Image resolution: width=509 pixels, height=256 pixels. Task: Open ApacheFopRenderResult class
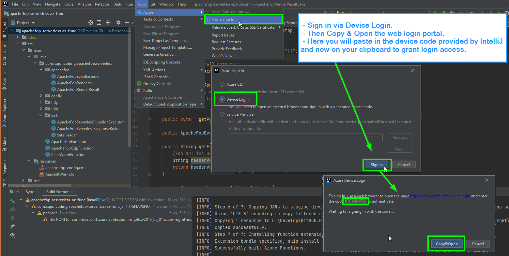(x=78, y=90)
